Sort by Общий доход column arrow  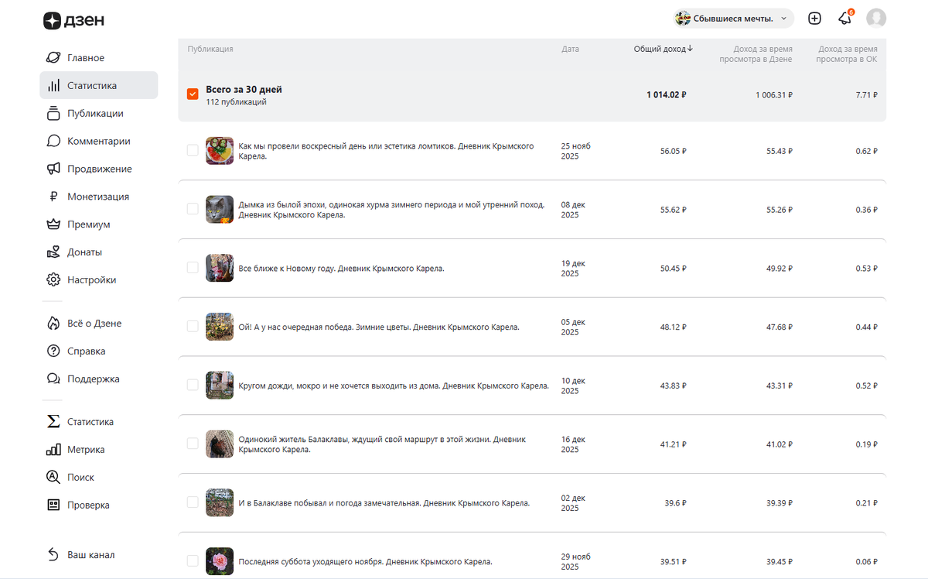coord(690,49)
